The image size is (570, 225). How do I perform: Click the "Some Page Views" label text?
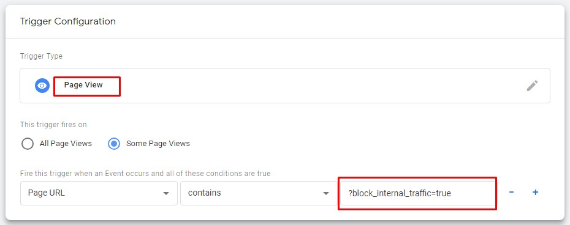point(158,144)
